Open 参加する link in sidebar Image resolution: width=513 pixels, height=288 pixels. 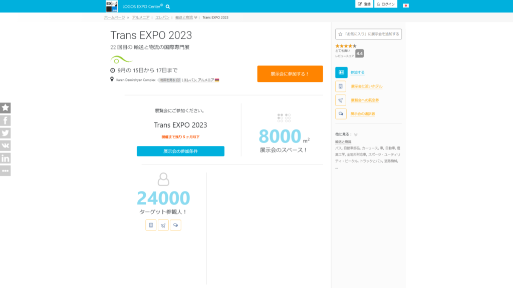pyautogui.click(x=357, y=72)
